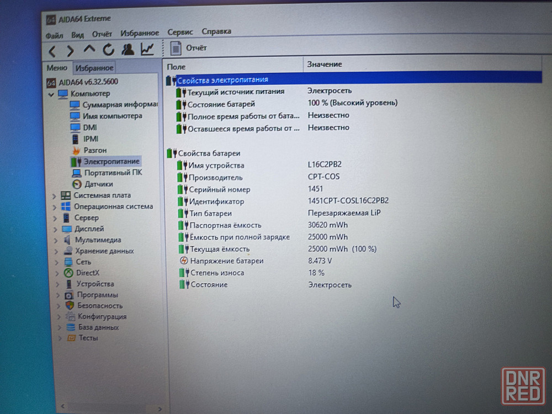Sort by the Поле column header

coord(233,66)
